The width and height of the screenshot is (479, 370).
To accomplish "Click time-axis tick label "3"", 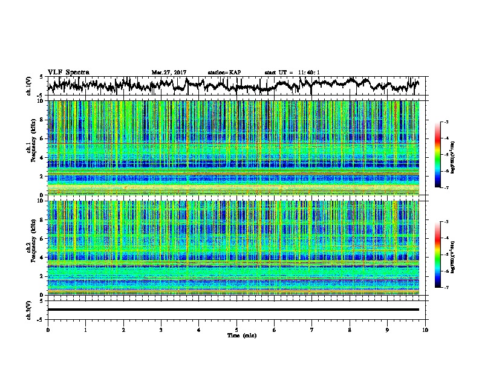I will coord(161,330).
